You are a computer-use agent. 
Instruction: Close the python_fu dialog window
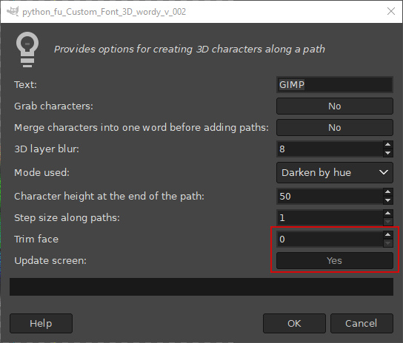391,11
